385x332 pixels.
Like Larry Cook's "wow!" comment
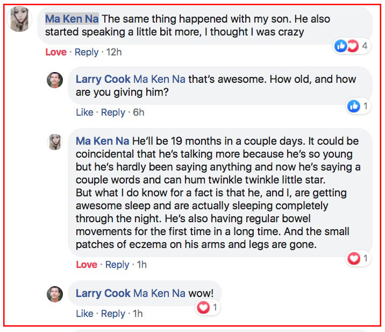click(84, 314)
